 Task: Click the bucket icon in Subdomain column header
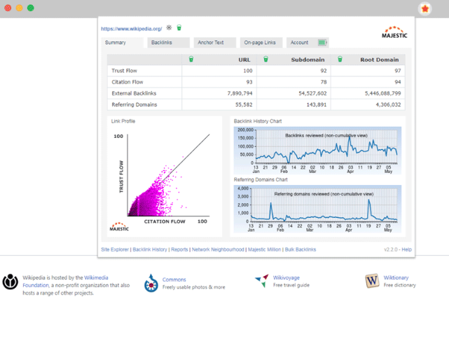point(265,59)
